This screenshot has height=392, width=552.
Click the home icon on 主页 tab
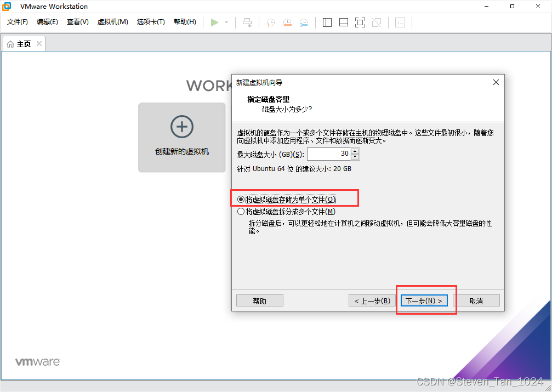pos(10,44)
